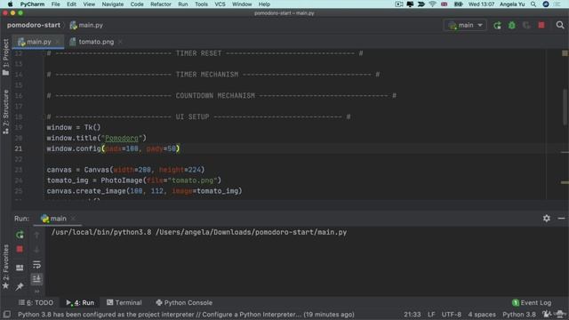Open the Refactor menu
Image resolution: width=569 pixels, height=320 pixels.
161,4
